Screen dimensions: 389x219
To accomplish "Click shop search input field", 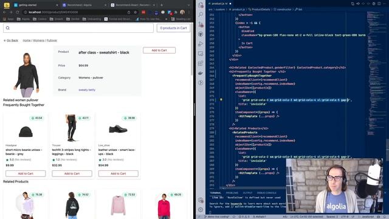I will pos(78,28).
